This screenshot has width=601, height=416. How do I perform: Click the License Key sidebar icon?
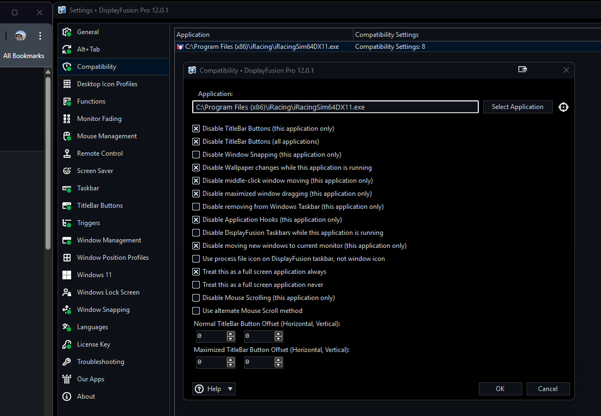[67, 344]
